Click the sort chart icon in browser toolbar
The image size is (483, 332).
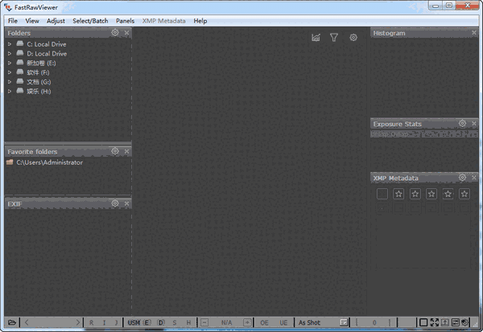316,38
